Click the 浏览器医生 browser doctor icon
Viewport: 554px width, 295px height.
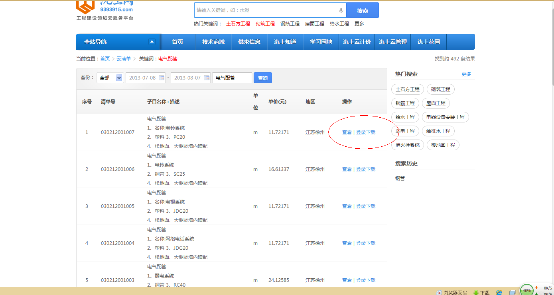point(439,293)
